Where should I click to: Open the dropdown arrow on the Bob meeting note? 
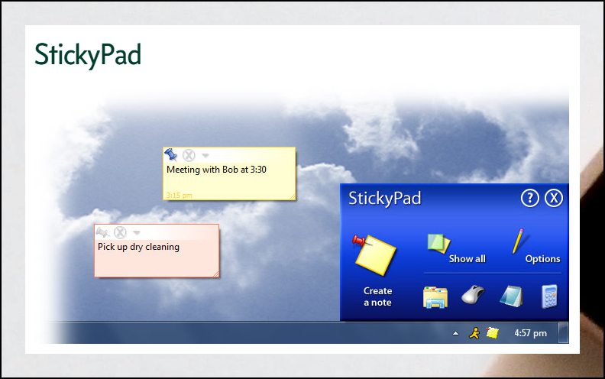tap(205, 156)
